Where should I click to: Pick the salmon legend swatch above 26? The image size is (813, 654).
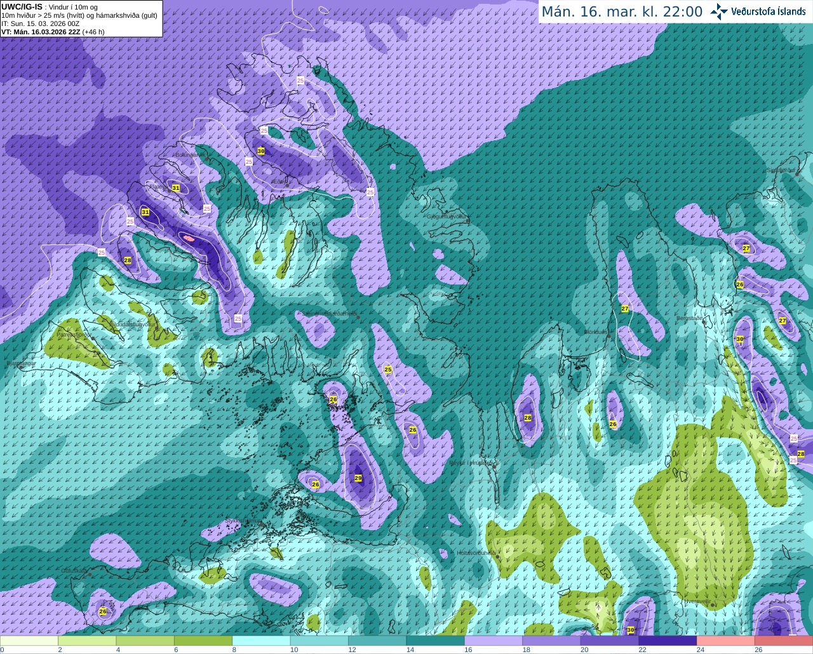(784, 641)
